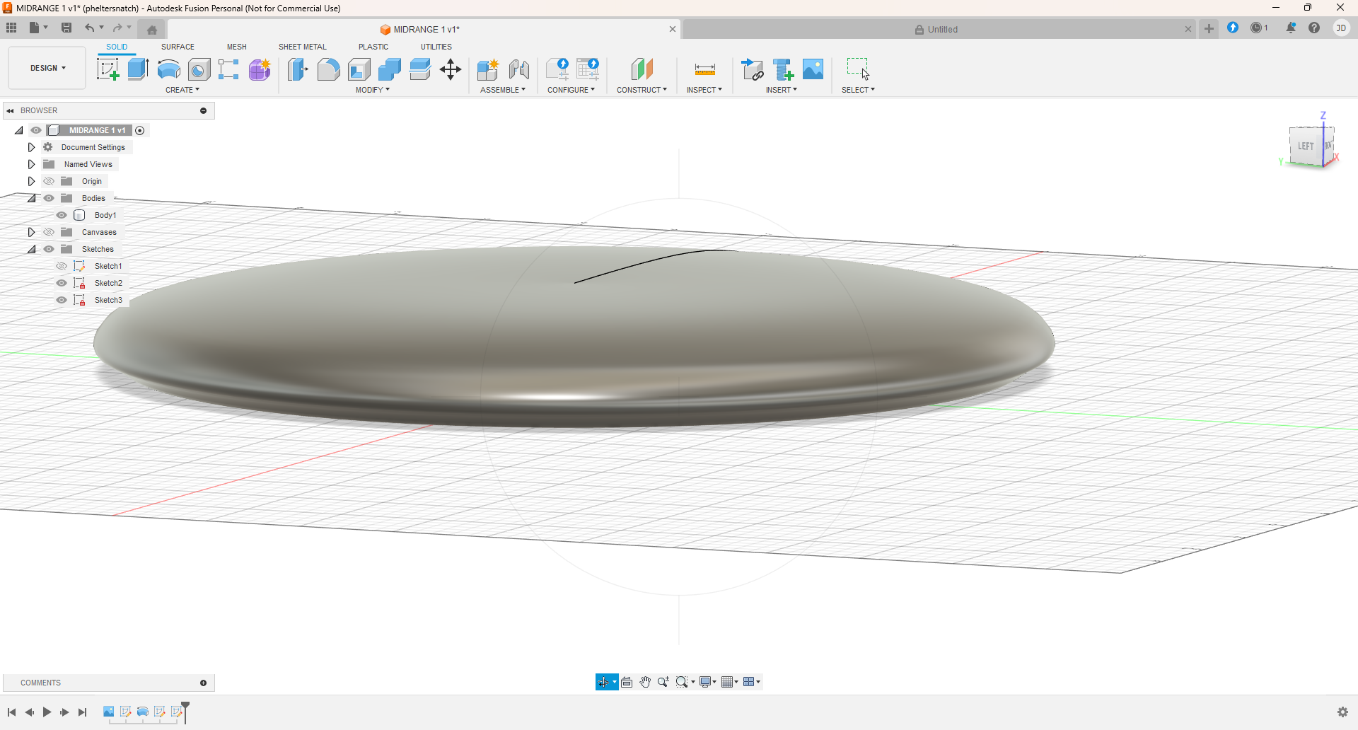
Task: Open the ASSEMBLE menu
Action: tap(503, 90)
